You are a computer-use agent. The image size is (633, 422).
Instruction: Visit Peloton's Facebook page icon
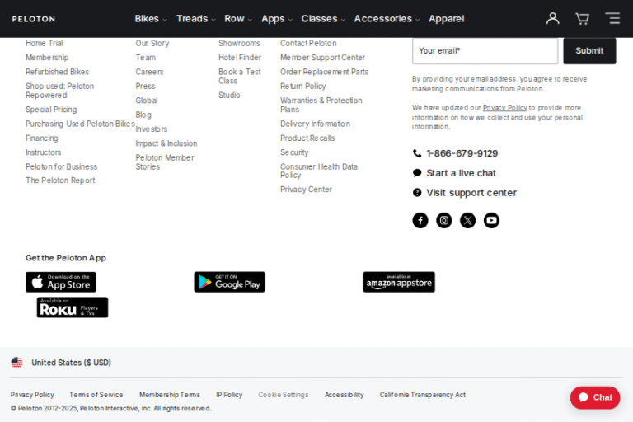(x=420, y=220)
